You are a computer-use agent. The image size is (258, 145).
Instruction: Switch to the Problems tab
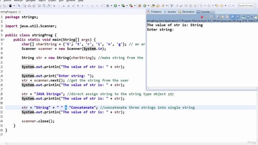pos(154,12)
